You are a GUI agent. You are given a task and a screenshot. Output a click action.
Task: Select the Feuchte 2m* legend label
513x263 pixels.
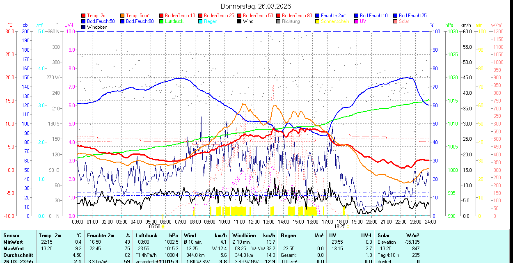[x=334, y=16]
